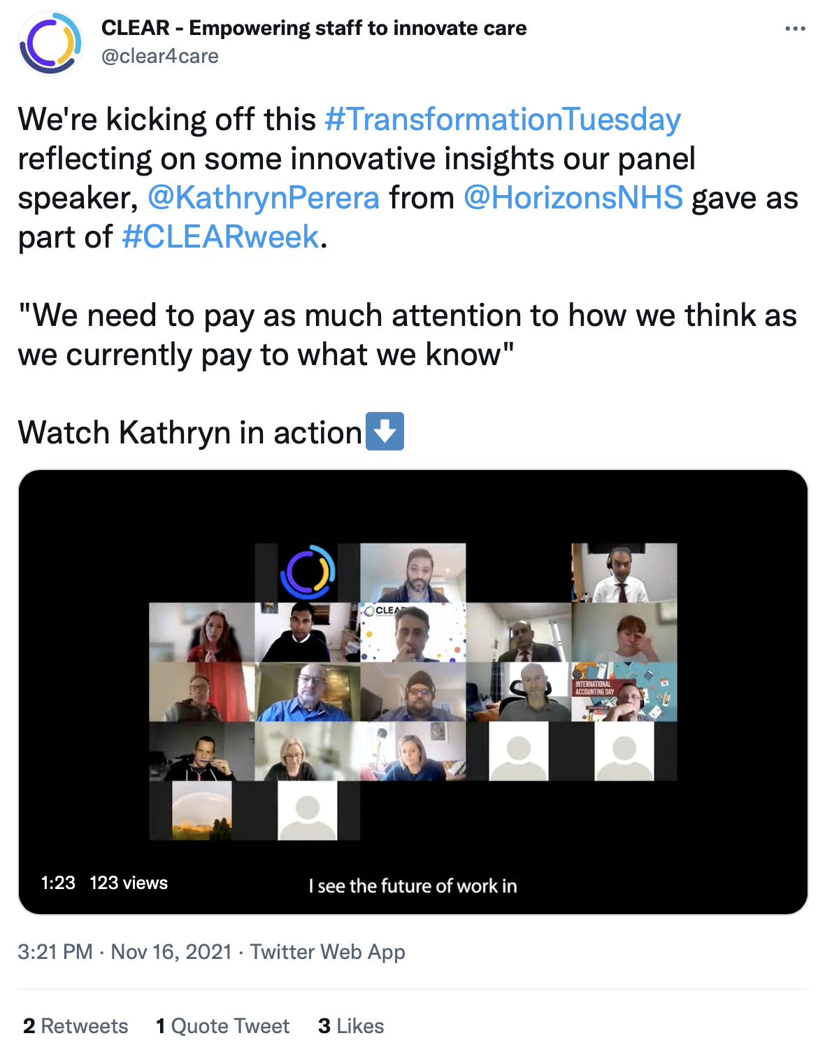825x1052 pixels.
Task: Click the 123 views counter
Action: tap(129, 883)
